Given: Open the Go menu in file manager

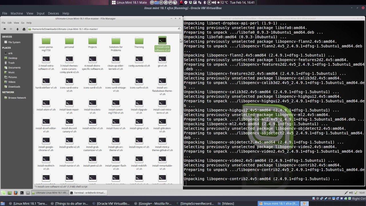Looking at the screenshot, I should click(23, 23).
